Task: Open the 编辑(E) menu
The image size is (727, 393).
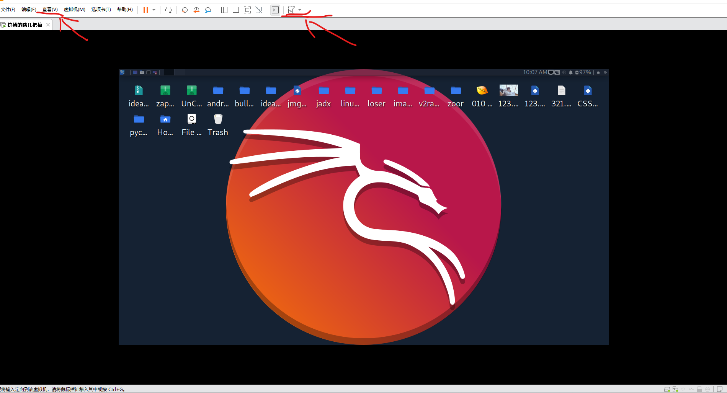Action: pos(29,10)
